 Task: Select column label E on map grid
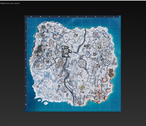pyautogui.click(x=68, y=17)
